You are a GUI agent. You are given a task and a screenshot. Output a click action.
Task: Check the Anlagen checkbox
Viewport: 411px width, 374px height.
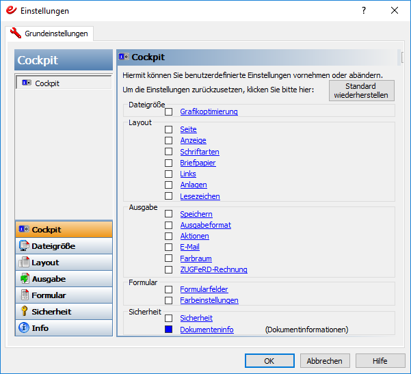[168, 185]
